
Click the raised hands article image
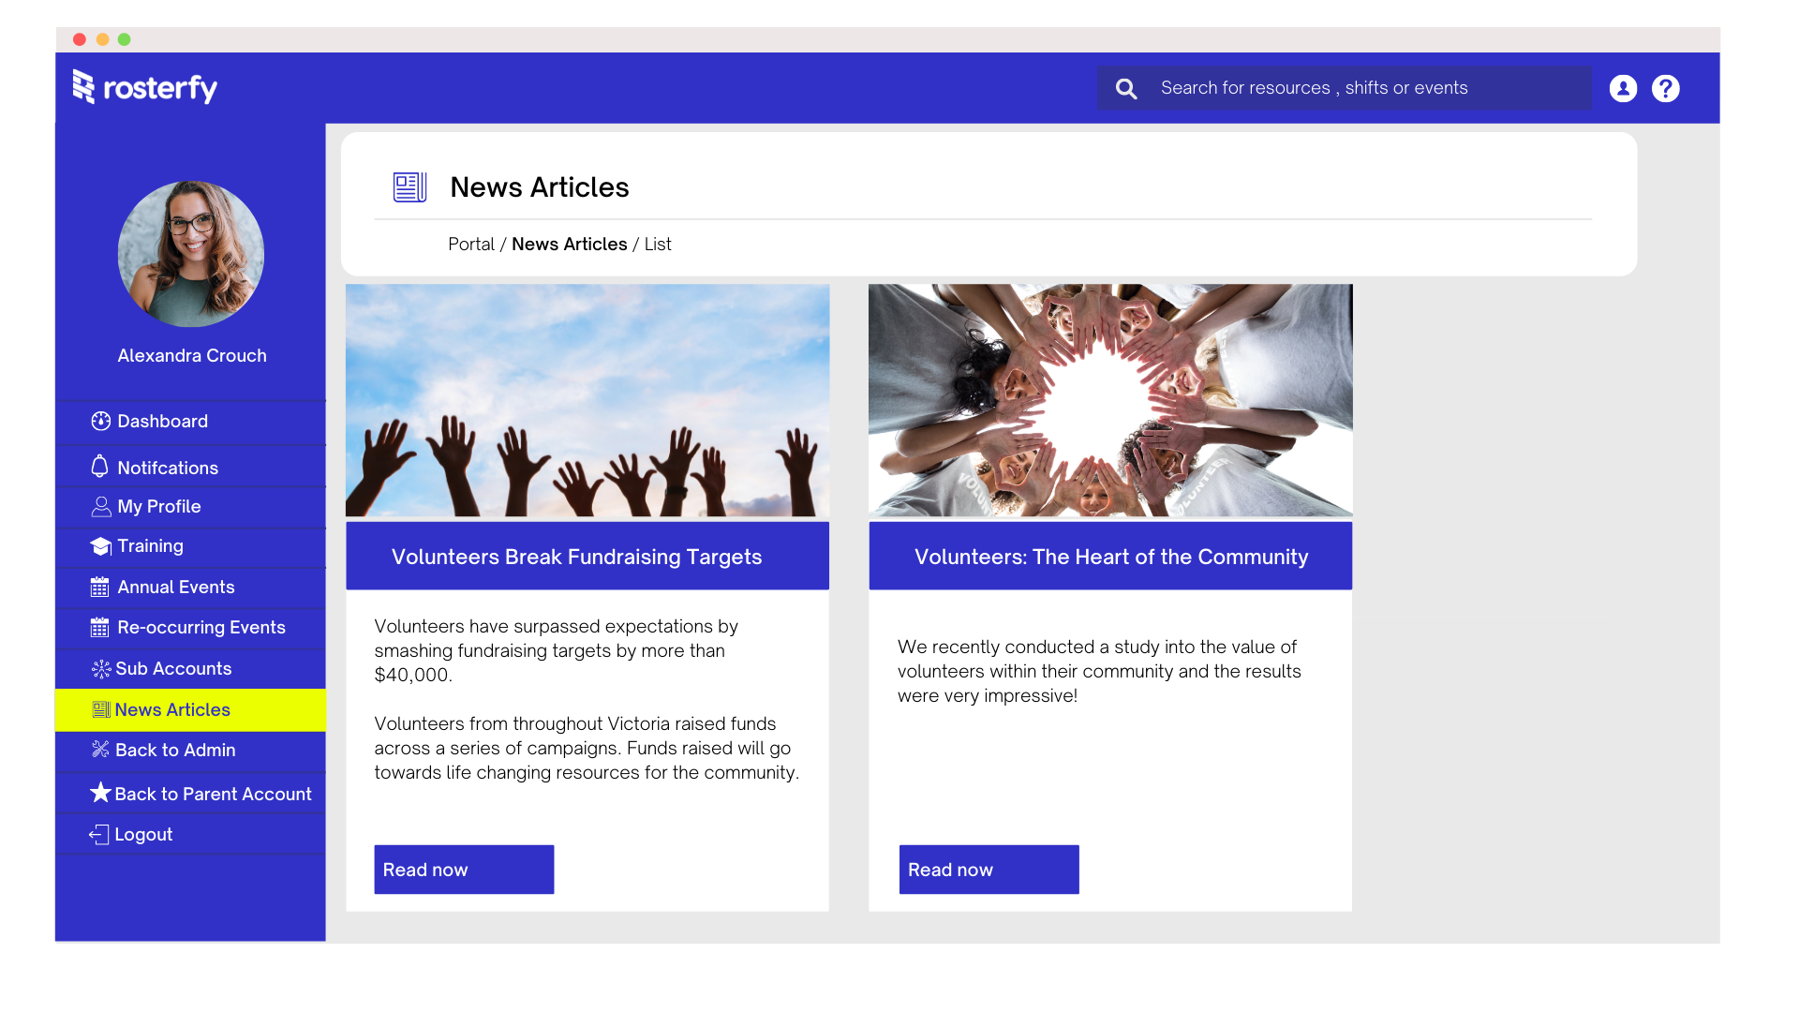[x=587, y=400]
